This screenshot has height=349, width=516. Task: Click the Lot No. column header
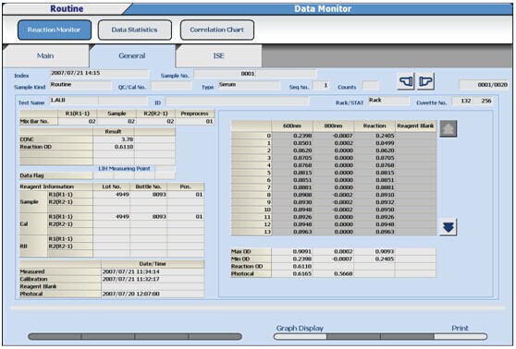pos(112,187)
